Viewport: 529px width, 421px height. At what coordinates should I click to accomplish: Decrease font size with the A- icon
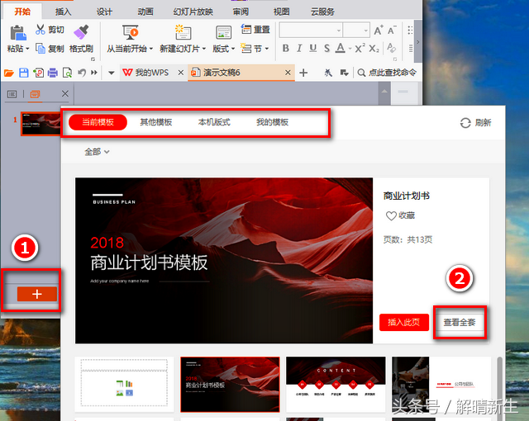392,31
